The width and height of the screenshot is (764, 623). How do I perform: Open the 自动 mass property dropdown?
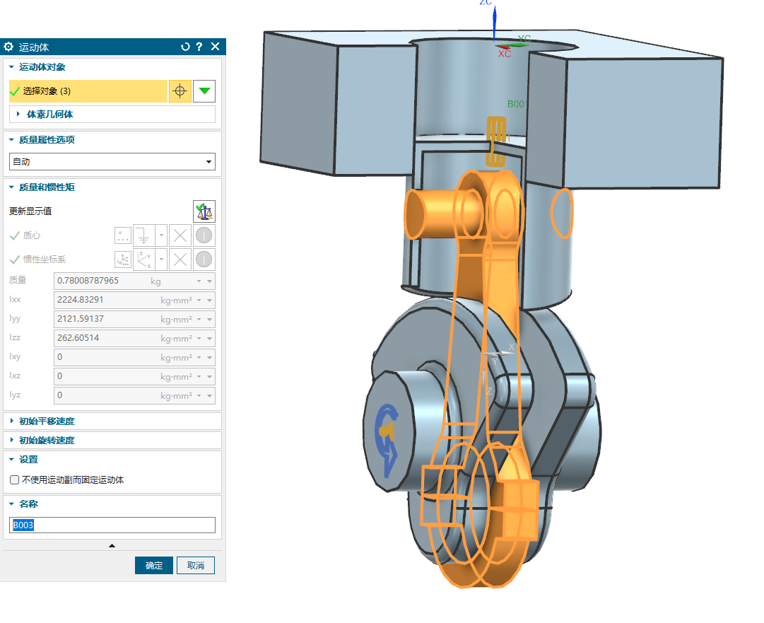coord(112,162)
